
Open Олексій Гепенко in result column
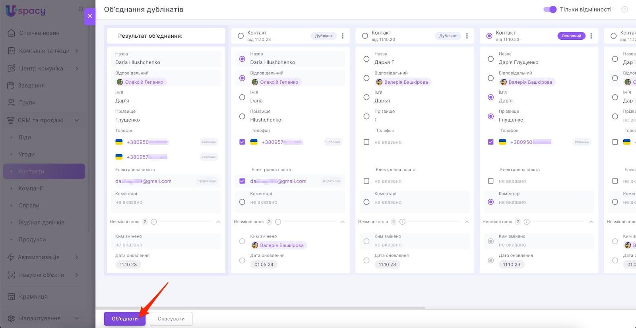[x=141, y=82]
